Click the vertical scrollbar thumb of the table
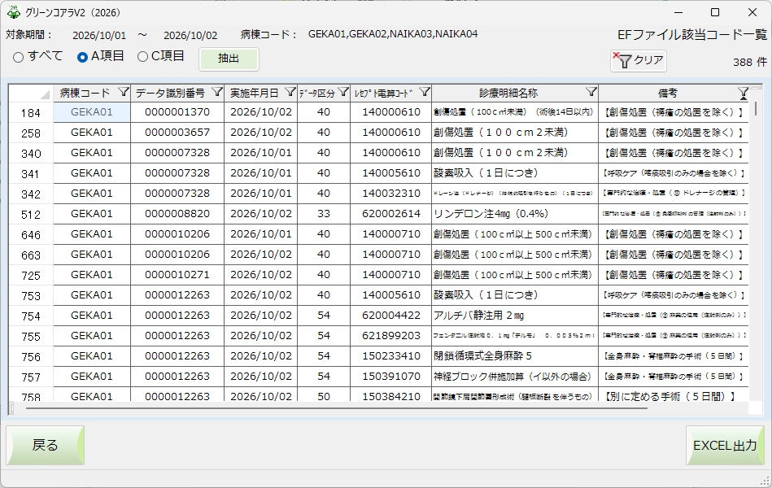 755,108
